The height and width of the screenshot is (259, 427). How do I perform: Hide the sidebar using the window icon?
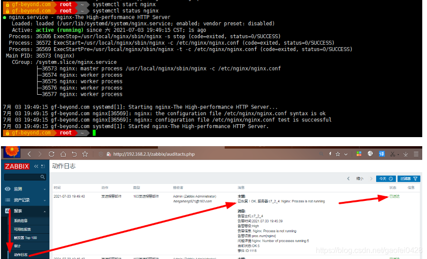(x=43, y=166)
